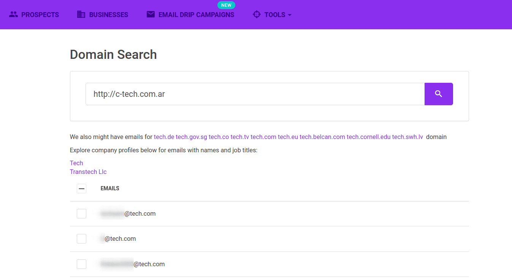
Task: Toggle the select-all emails checkbox
Action: point(81,188)
